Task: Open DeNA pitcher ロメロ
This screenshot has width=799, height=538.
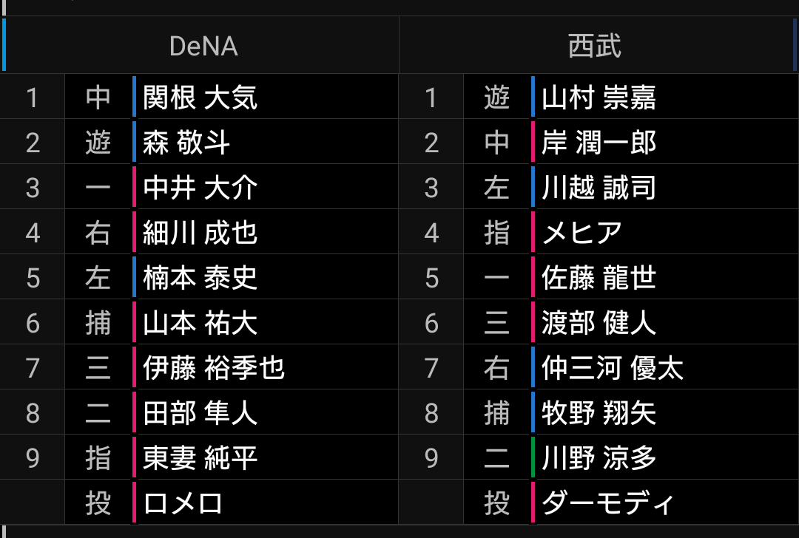Action: (183, 503)
